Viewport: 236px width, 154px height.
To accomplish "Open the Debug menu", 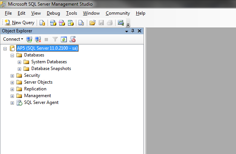I will [53, 13].
